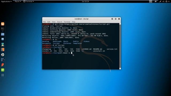The width and height of the screenshot is (171, 96).
Task: Open Firefox from the dock
Action: pyautogui.click(x=3, y=24)
